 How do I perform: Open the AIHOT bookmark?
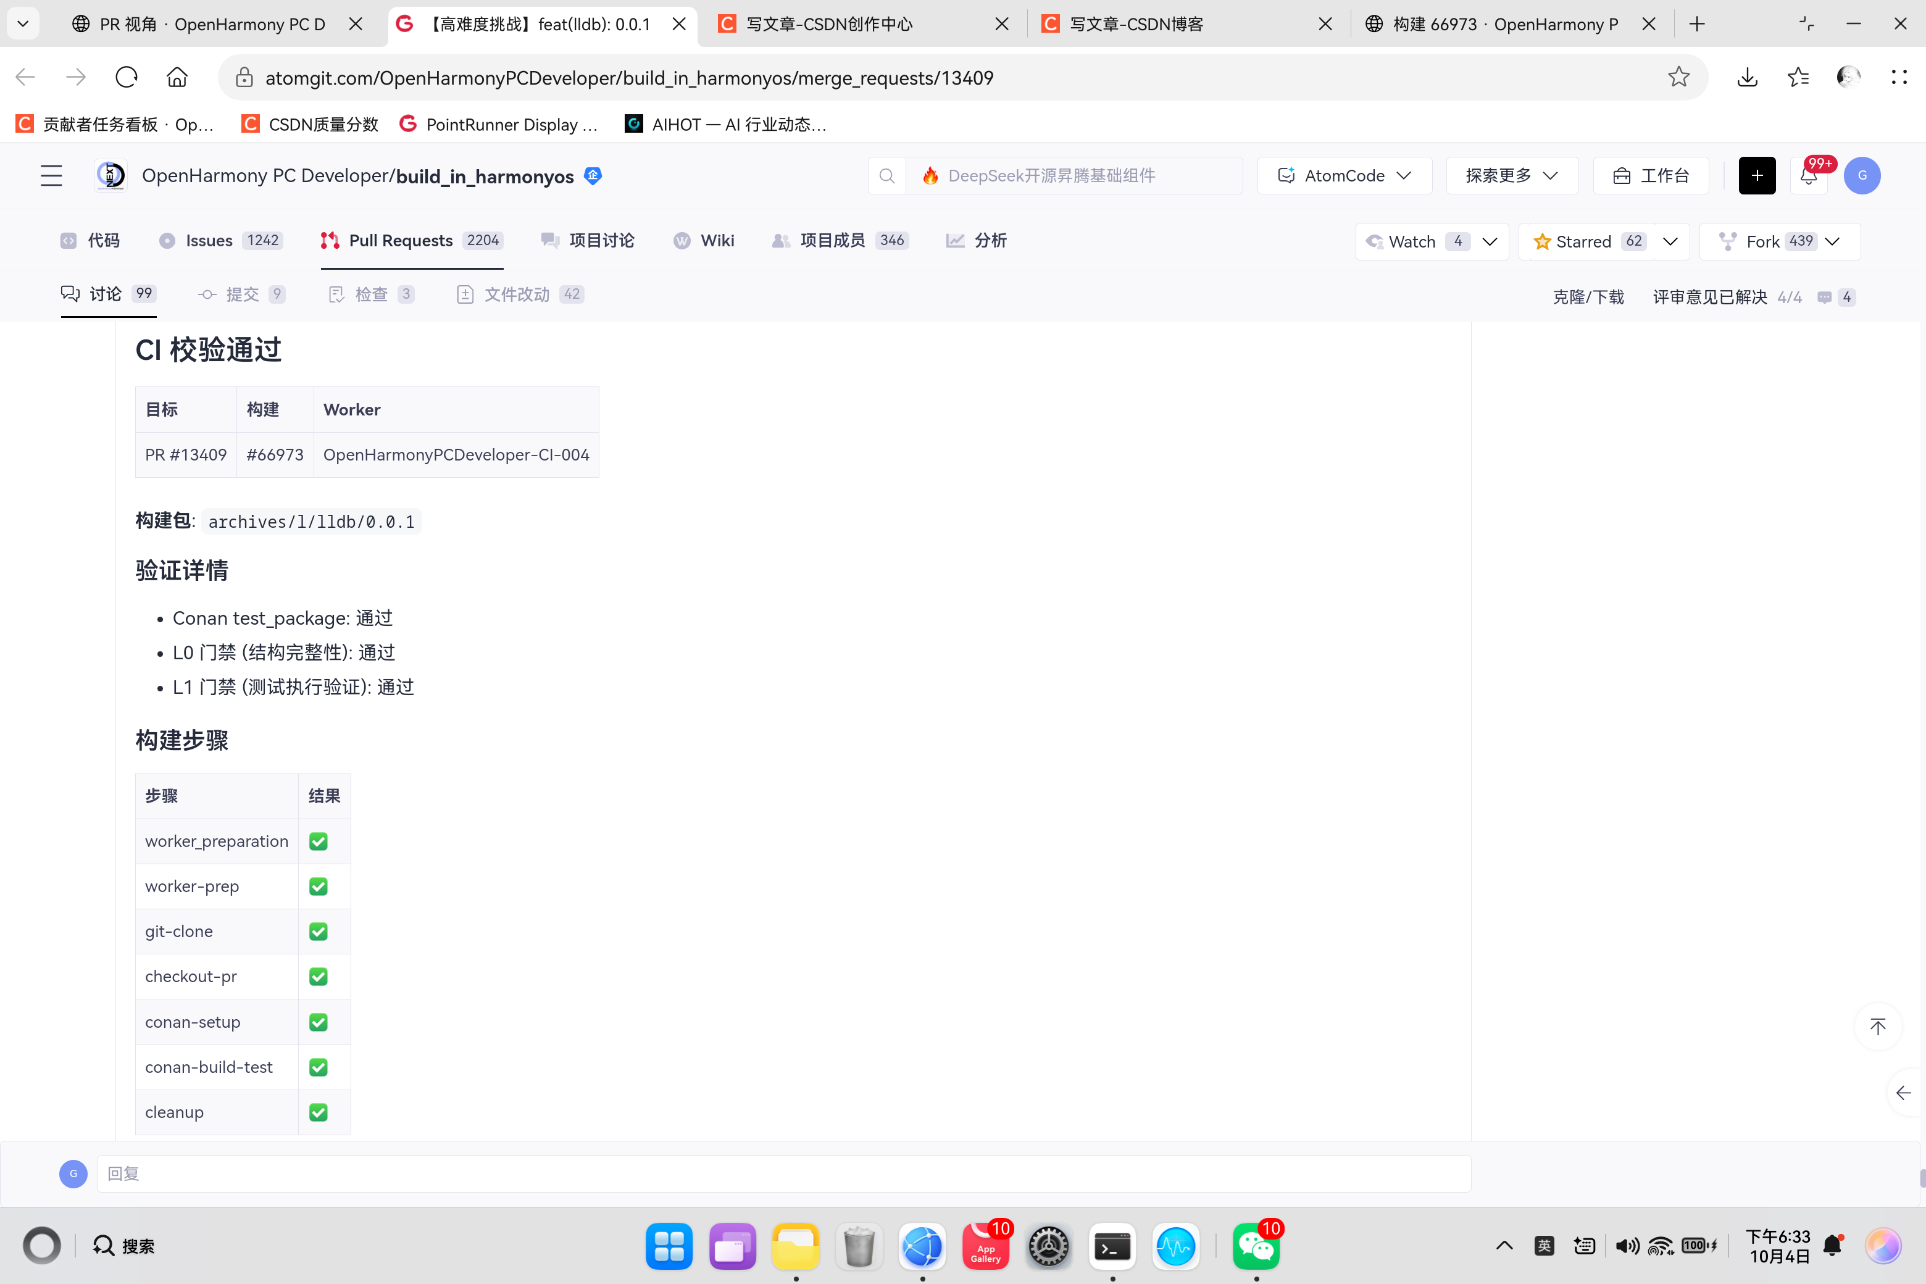point(725,125)
